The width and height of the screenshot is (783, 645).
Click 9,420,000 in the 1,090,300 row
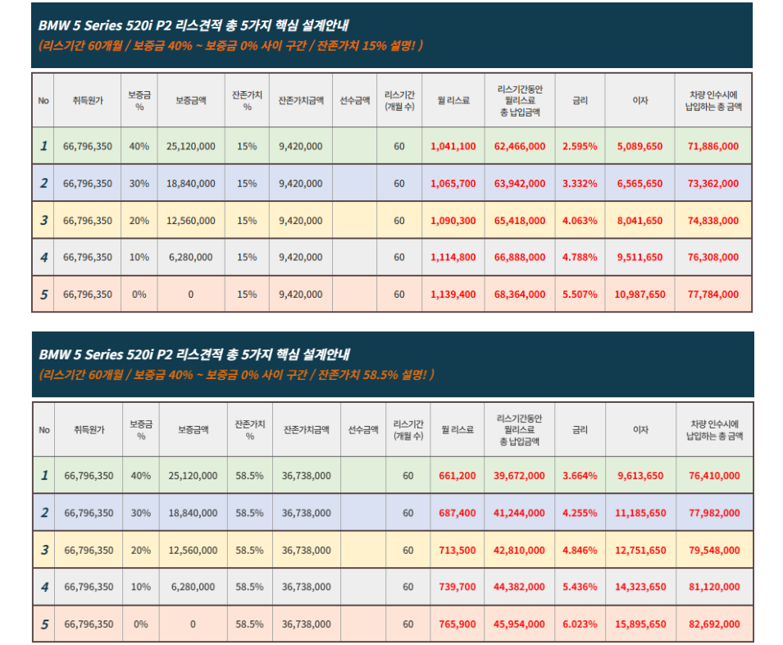pyautogui.click(x=301, y=220)
